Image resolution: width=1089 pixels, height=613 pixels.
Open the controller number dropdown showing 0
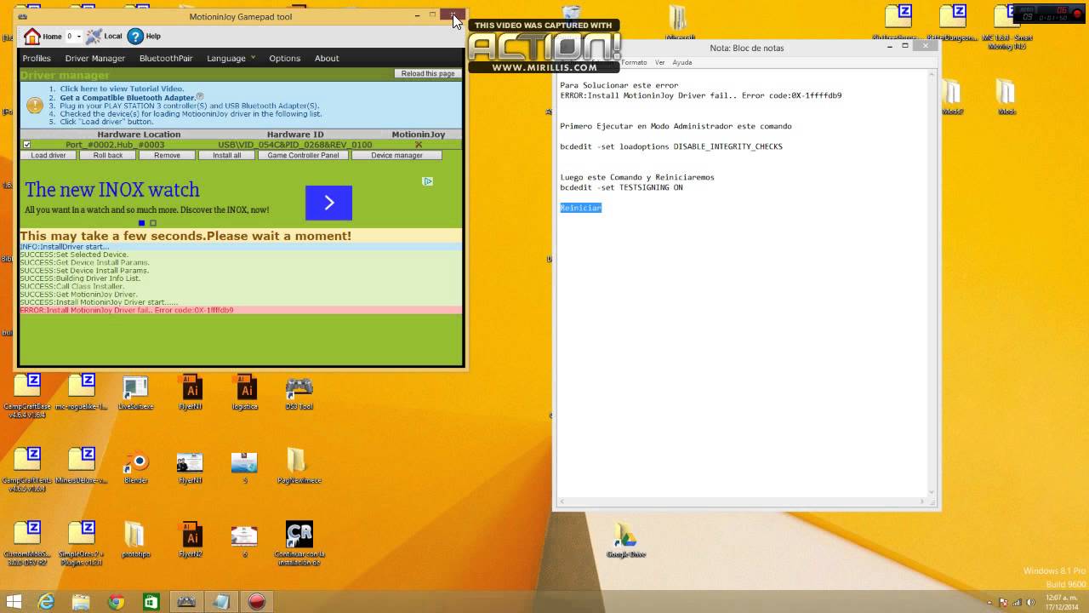(74, 37)
